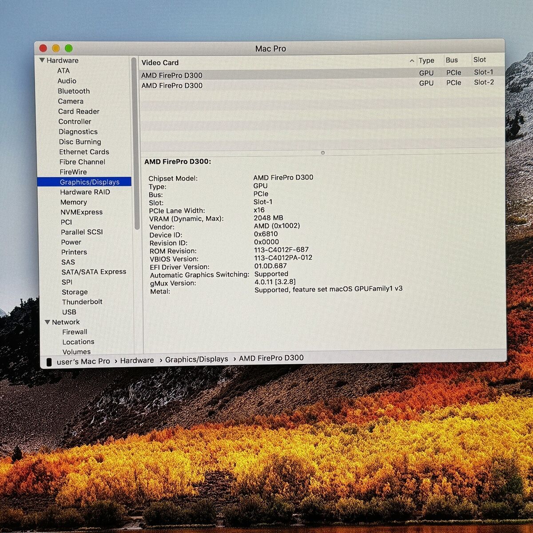This screenshot has width=533, height=533.
Task: Select Disc Burning in the sidebar
Action: tap(80, 142)
